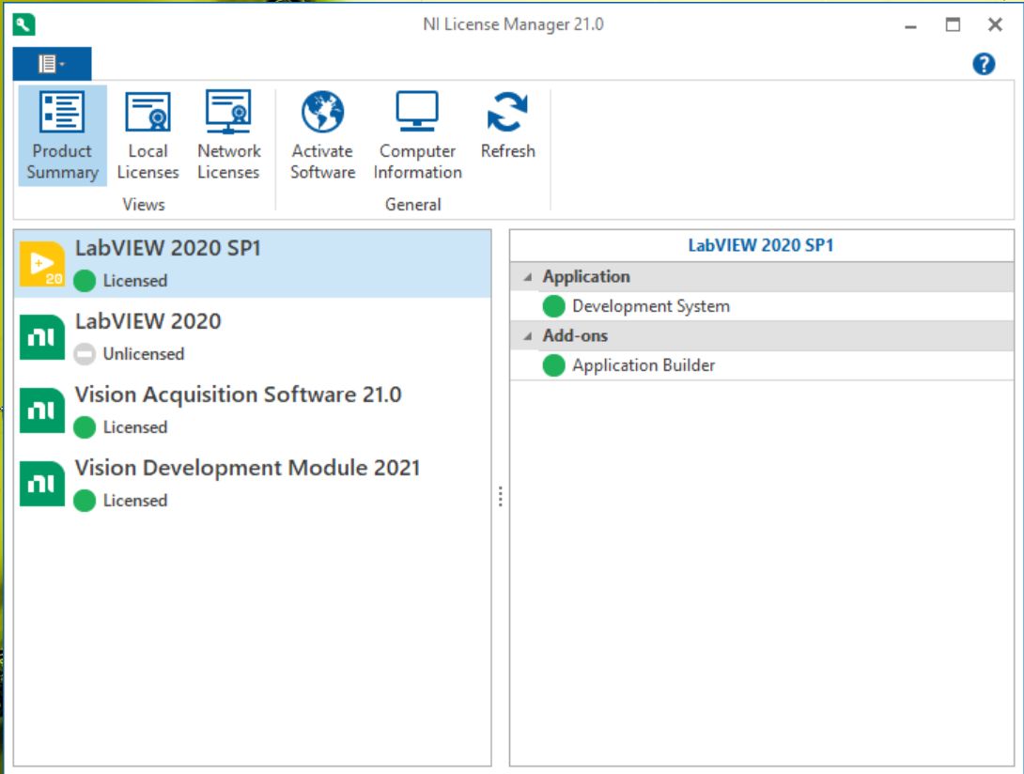The image size is (1024, 774).
Task: Click green dot beside Application Builder
Action: point(553,365)
